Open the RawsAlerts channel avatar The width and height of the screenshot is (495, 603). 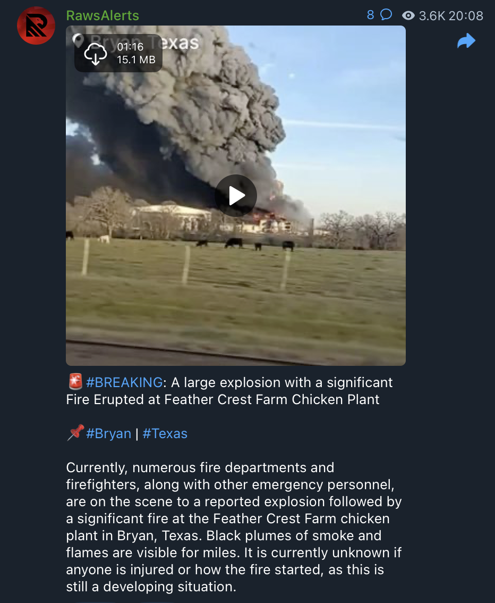coord(36,26)
